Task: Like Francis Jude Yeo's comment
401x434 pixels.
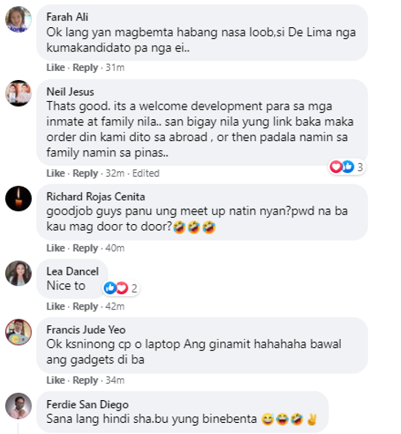Action: click(x=56, y=380)
